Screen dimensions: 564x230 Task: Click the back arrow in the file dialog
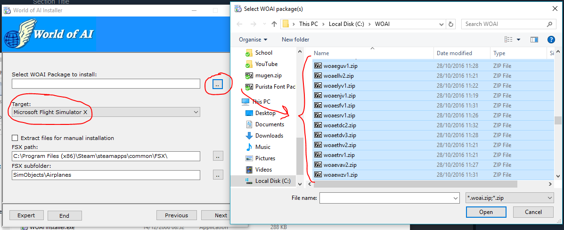coord(239,24)
